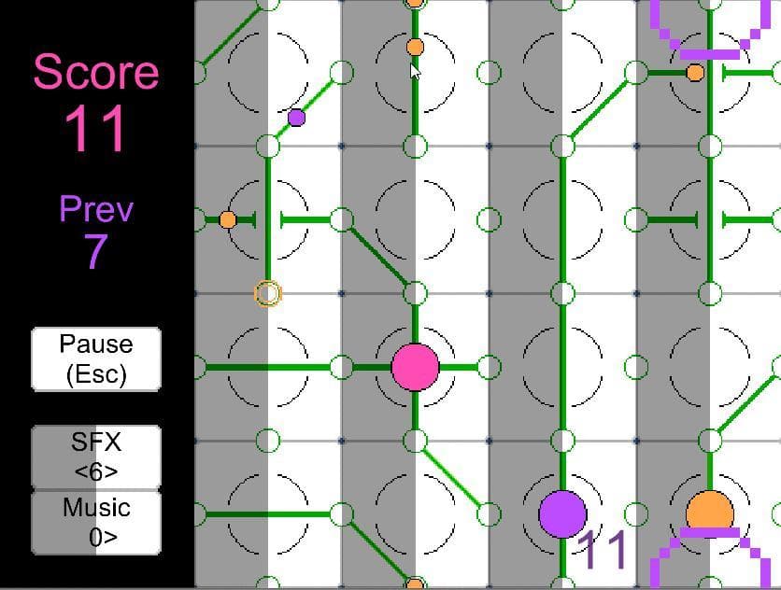Click the junction node directly above the pink ball

415,293
